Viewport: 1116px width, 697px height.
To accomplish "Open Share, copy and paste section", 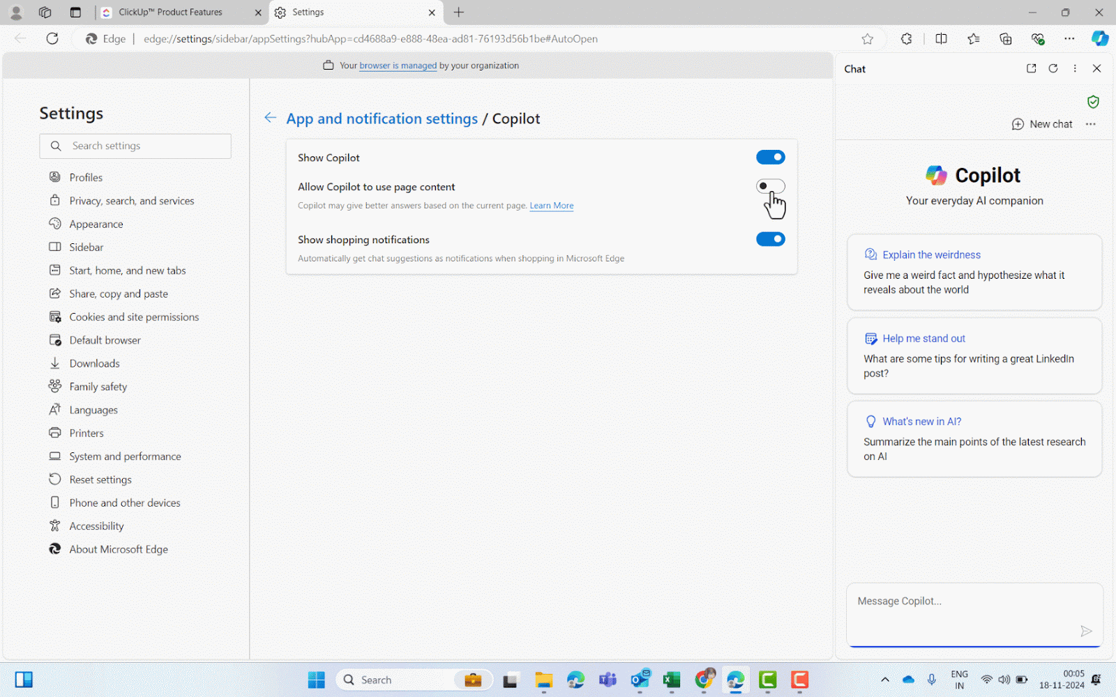I will (x=119, y=294).
